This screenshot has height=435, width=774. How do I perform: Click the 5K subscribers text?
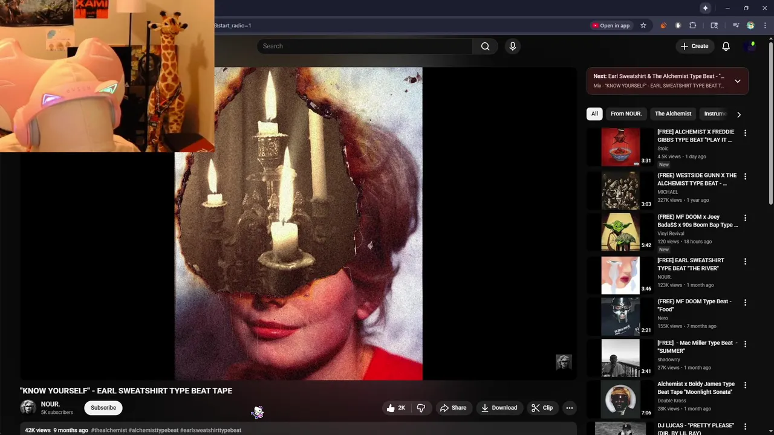57,413
